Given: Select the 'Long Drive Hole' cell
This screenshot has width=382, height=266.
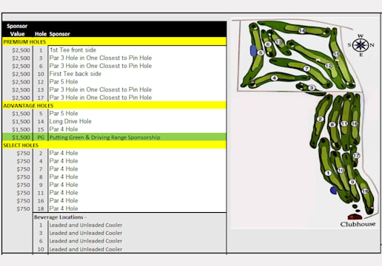Looking at the screenshot, I should [x=137, y=121].
